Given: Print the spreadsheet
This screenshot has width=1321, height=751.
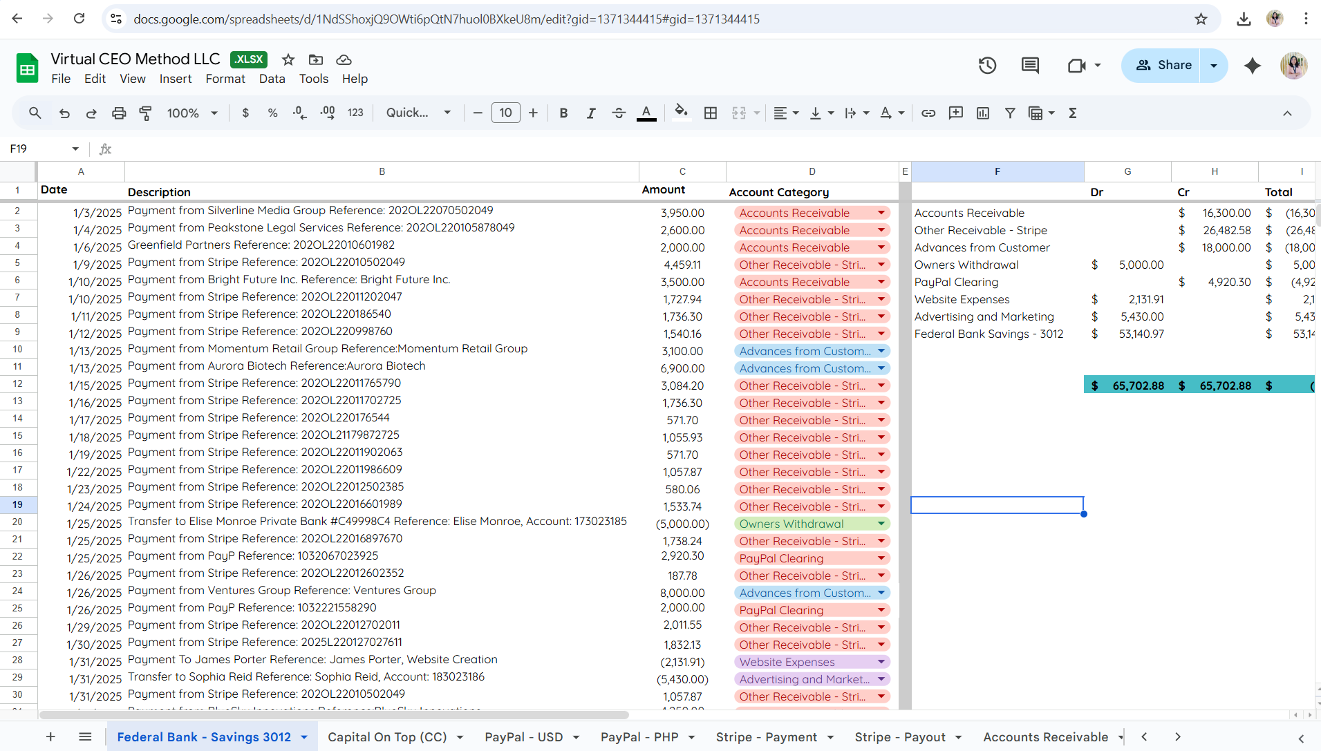Looking at the screenshot, I should [119, 113].
